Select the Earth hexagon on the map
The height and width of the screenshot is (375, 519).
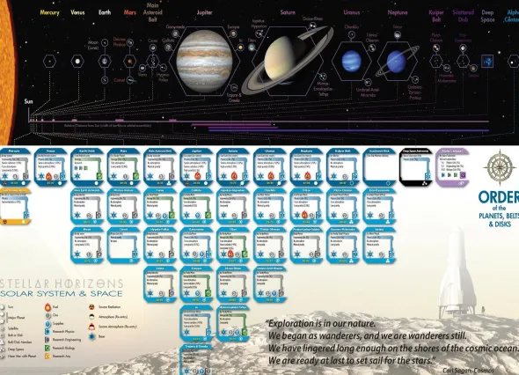click(105, 62)
